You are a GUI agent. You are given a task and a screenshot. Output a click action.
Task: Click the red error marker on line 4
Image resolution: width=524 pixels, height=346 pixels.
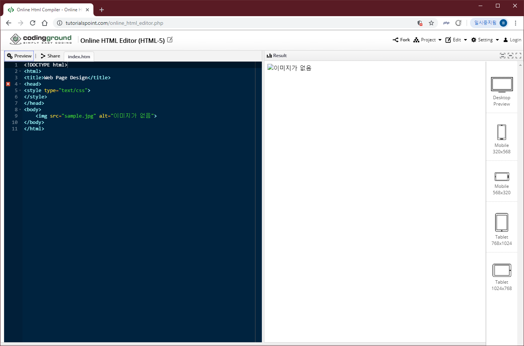(x=8, y=84)
